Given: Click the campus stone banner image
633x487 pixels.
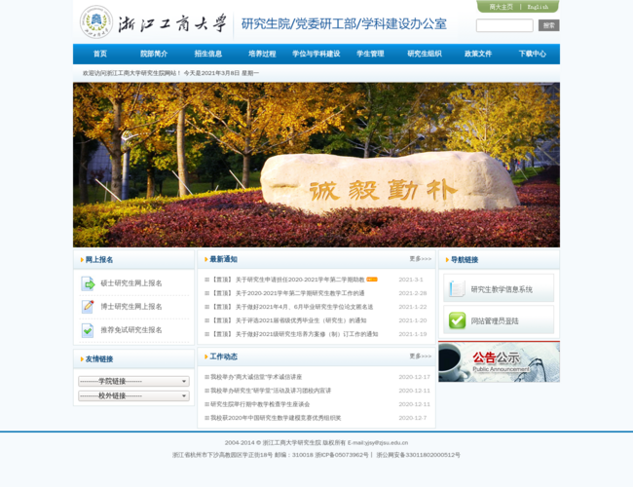Looking at the screenshot, I should [x=316, y=165].
